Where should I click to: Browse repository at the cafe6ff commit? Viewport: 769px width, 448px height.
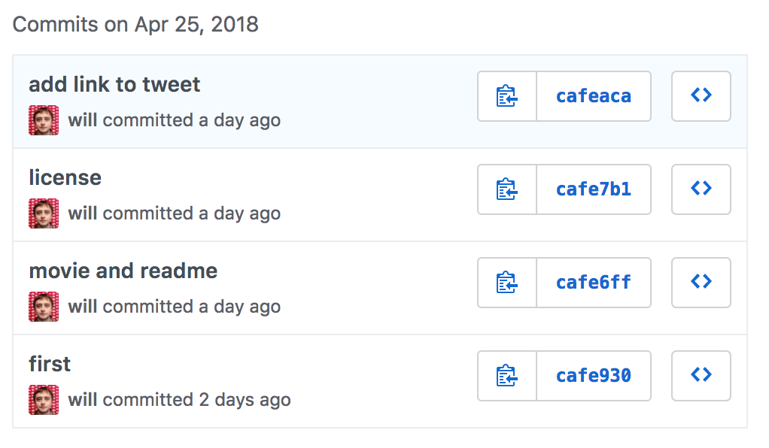click(701, 283)
